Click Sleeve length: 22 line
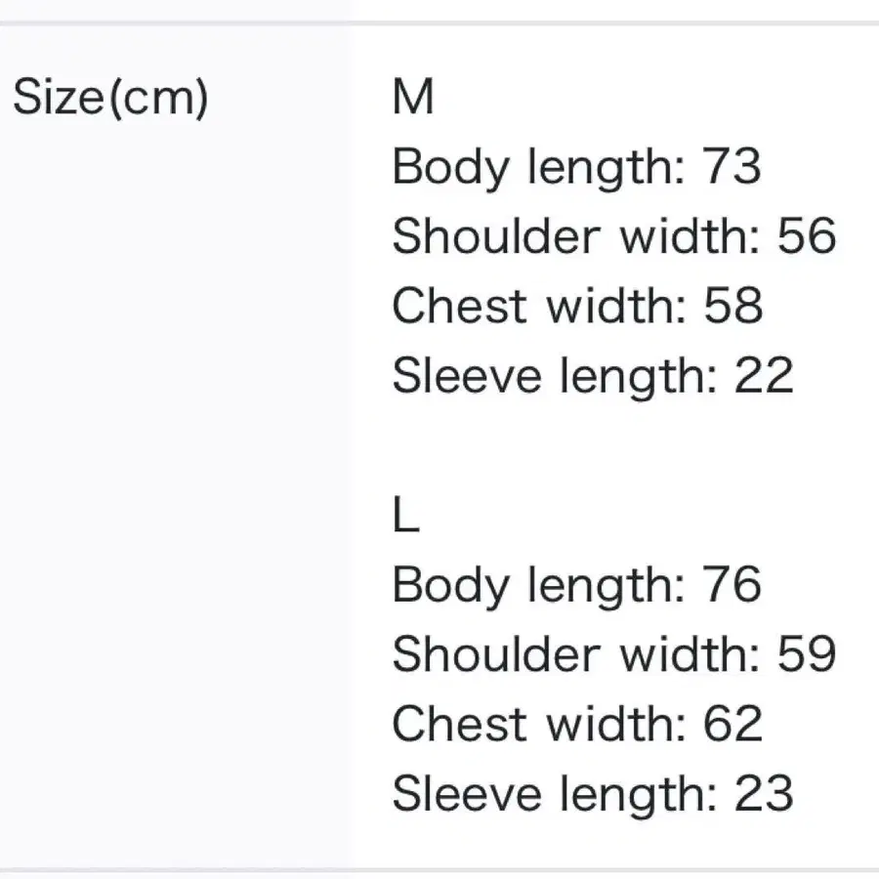879x879 pixels. pos(593,377)
